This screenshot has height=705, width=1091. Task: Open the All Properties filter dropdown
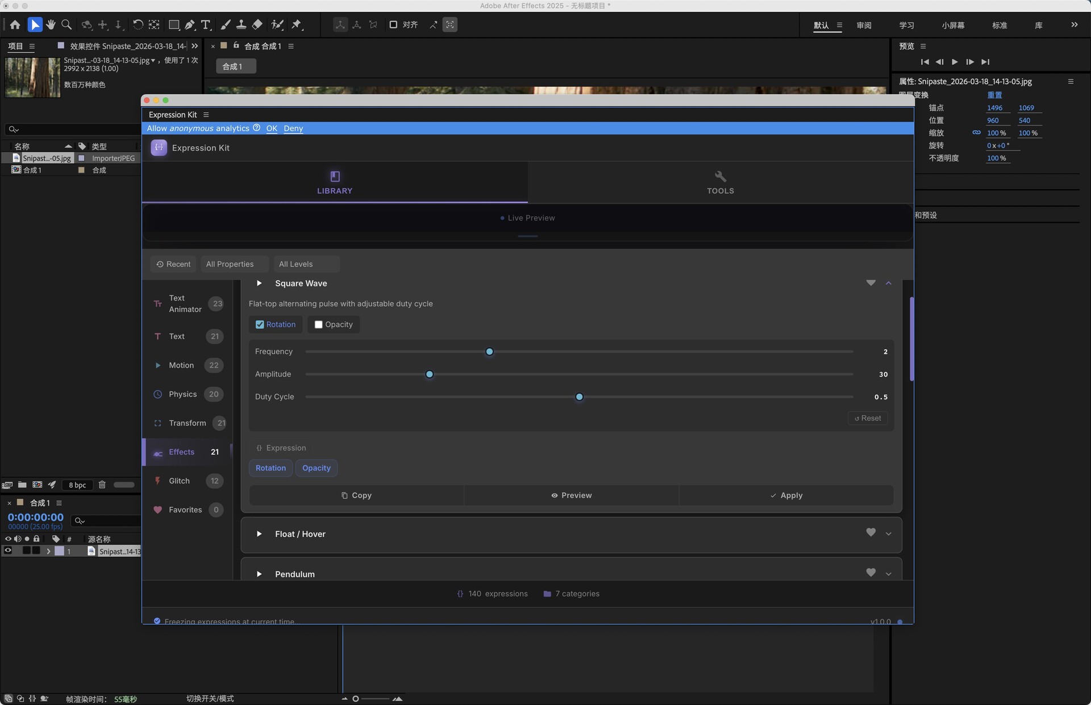235,264
